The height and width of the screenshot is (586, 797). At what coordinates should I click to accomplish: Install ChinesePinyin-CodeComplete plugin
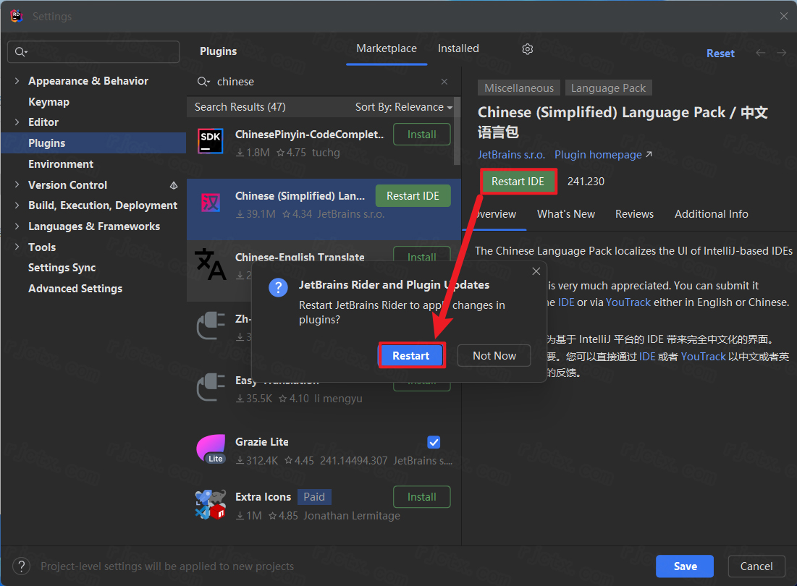pyautogui.click(x=421, y=135)
